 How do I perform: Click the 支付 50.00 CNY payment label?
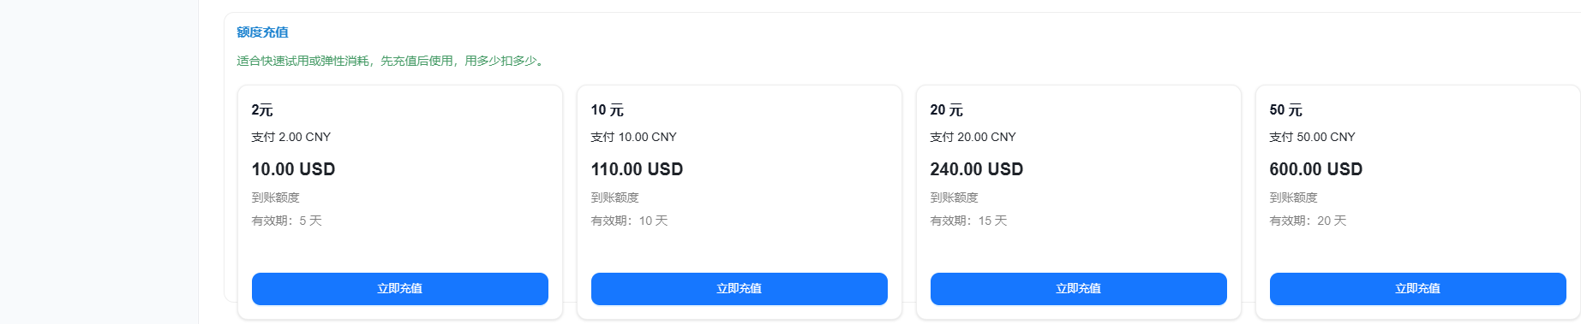click(1313, 137)
